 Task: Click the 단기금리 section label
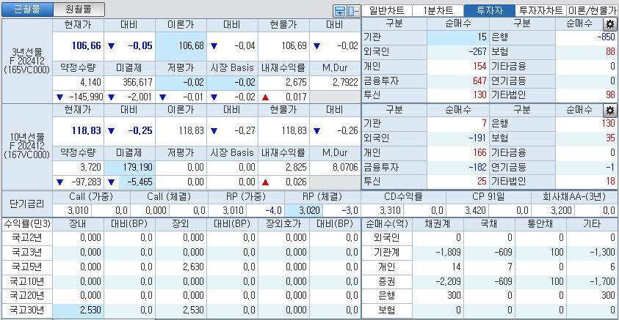point(27,204)
